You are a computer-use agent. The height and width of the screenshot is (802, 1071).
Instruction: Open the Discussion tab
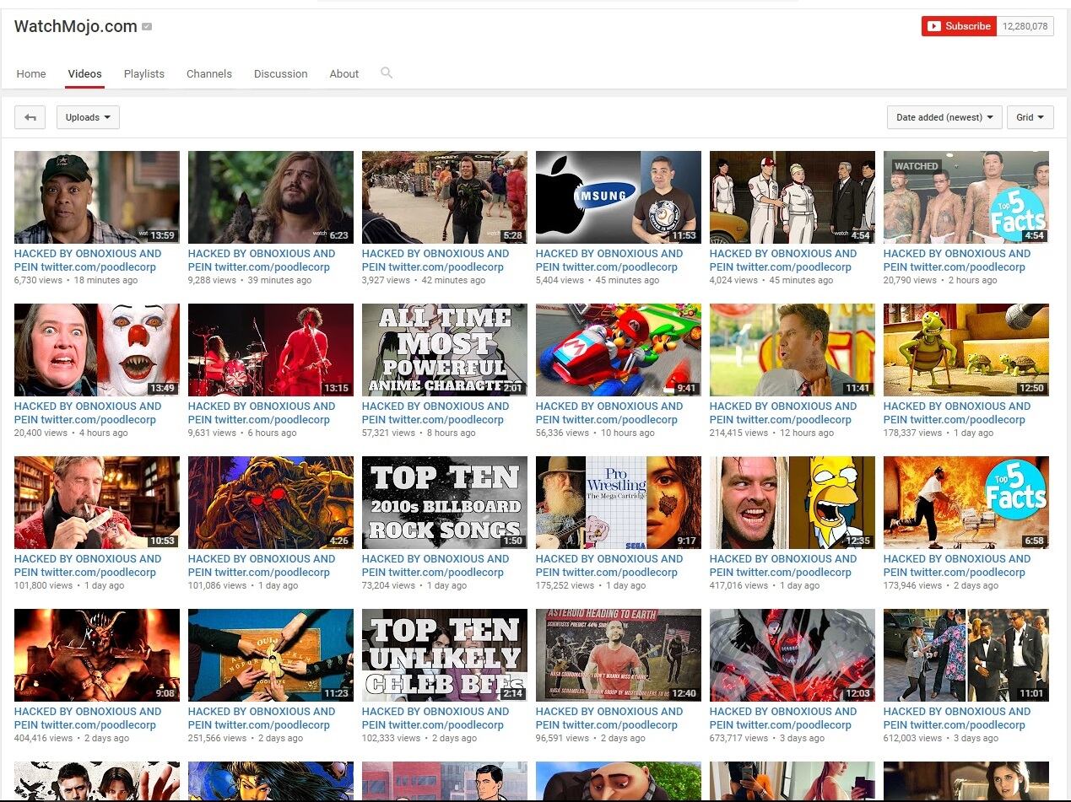(x=280, y=74)
